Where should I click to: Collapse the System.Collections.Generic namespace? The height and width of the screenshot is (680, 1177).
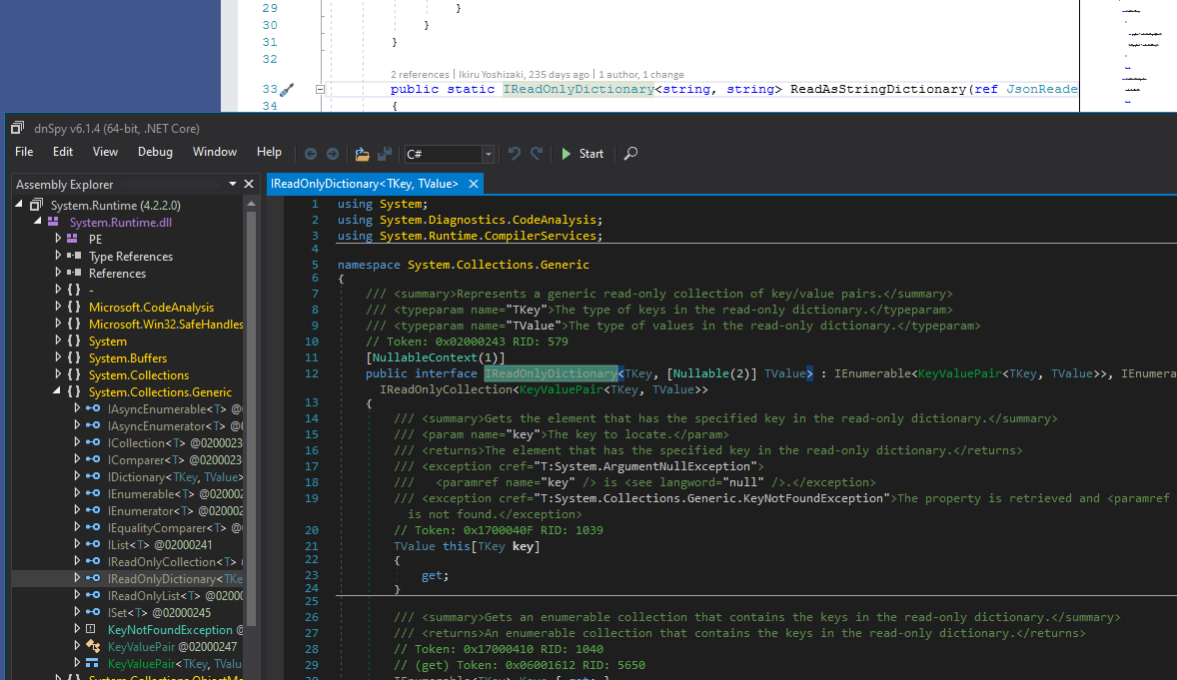[x=57, y=391]
